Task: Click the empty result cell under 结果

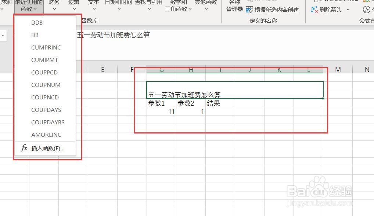Action: click(220, 112)
